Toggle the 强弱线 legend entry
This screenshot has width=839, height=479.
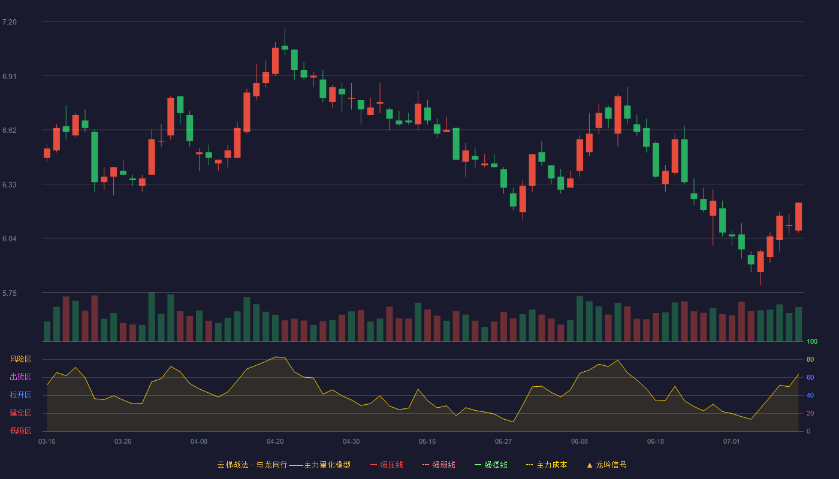click(439, 465)
